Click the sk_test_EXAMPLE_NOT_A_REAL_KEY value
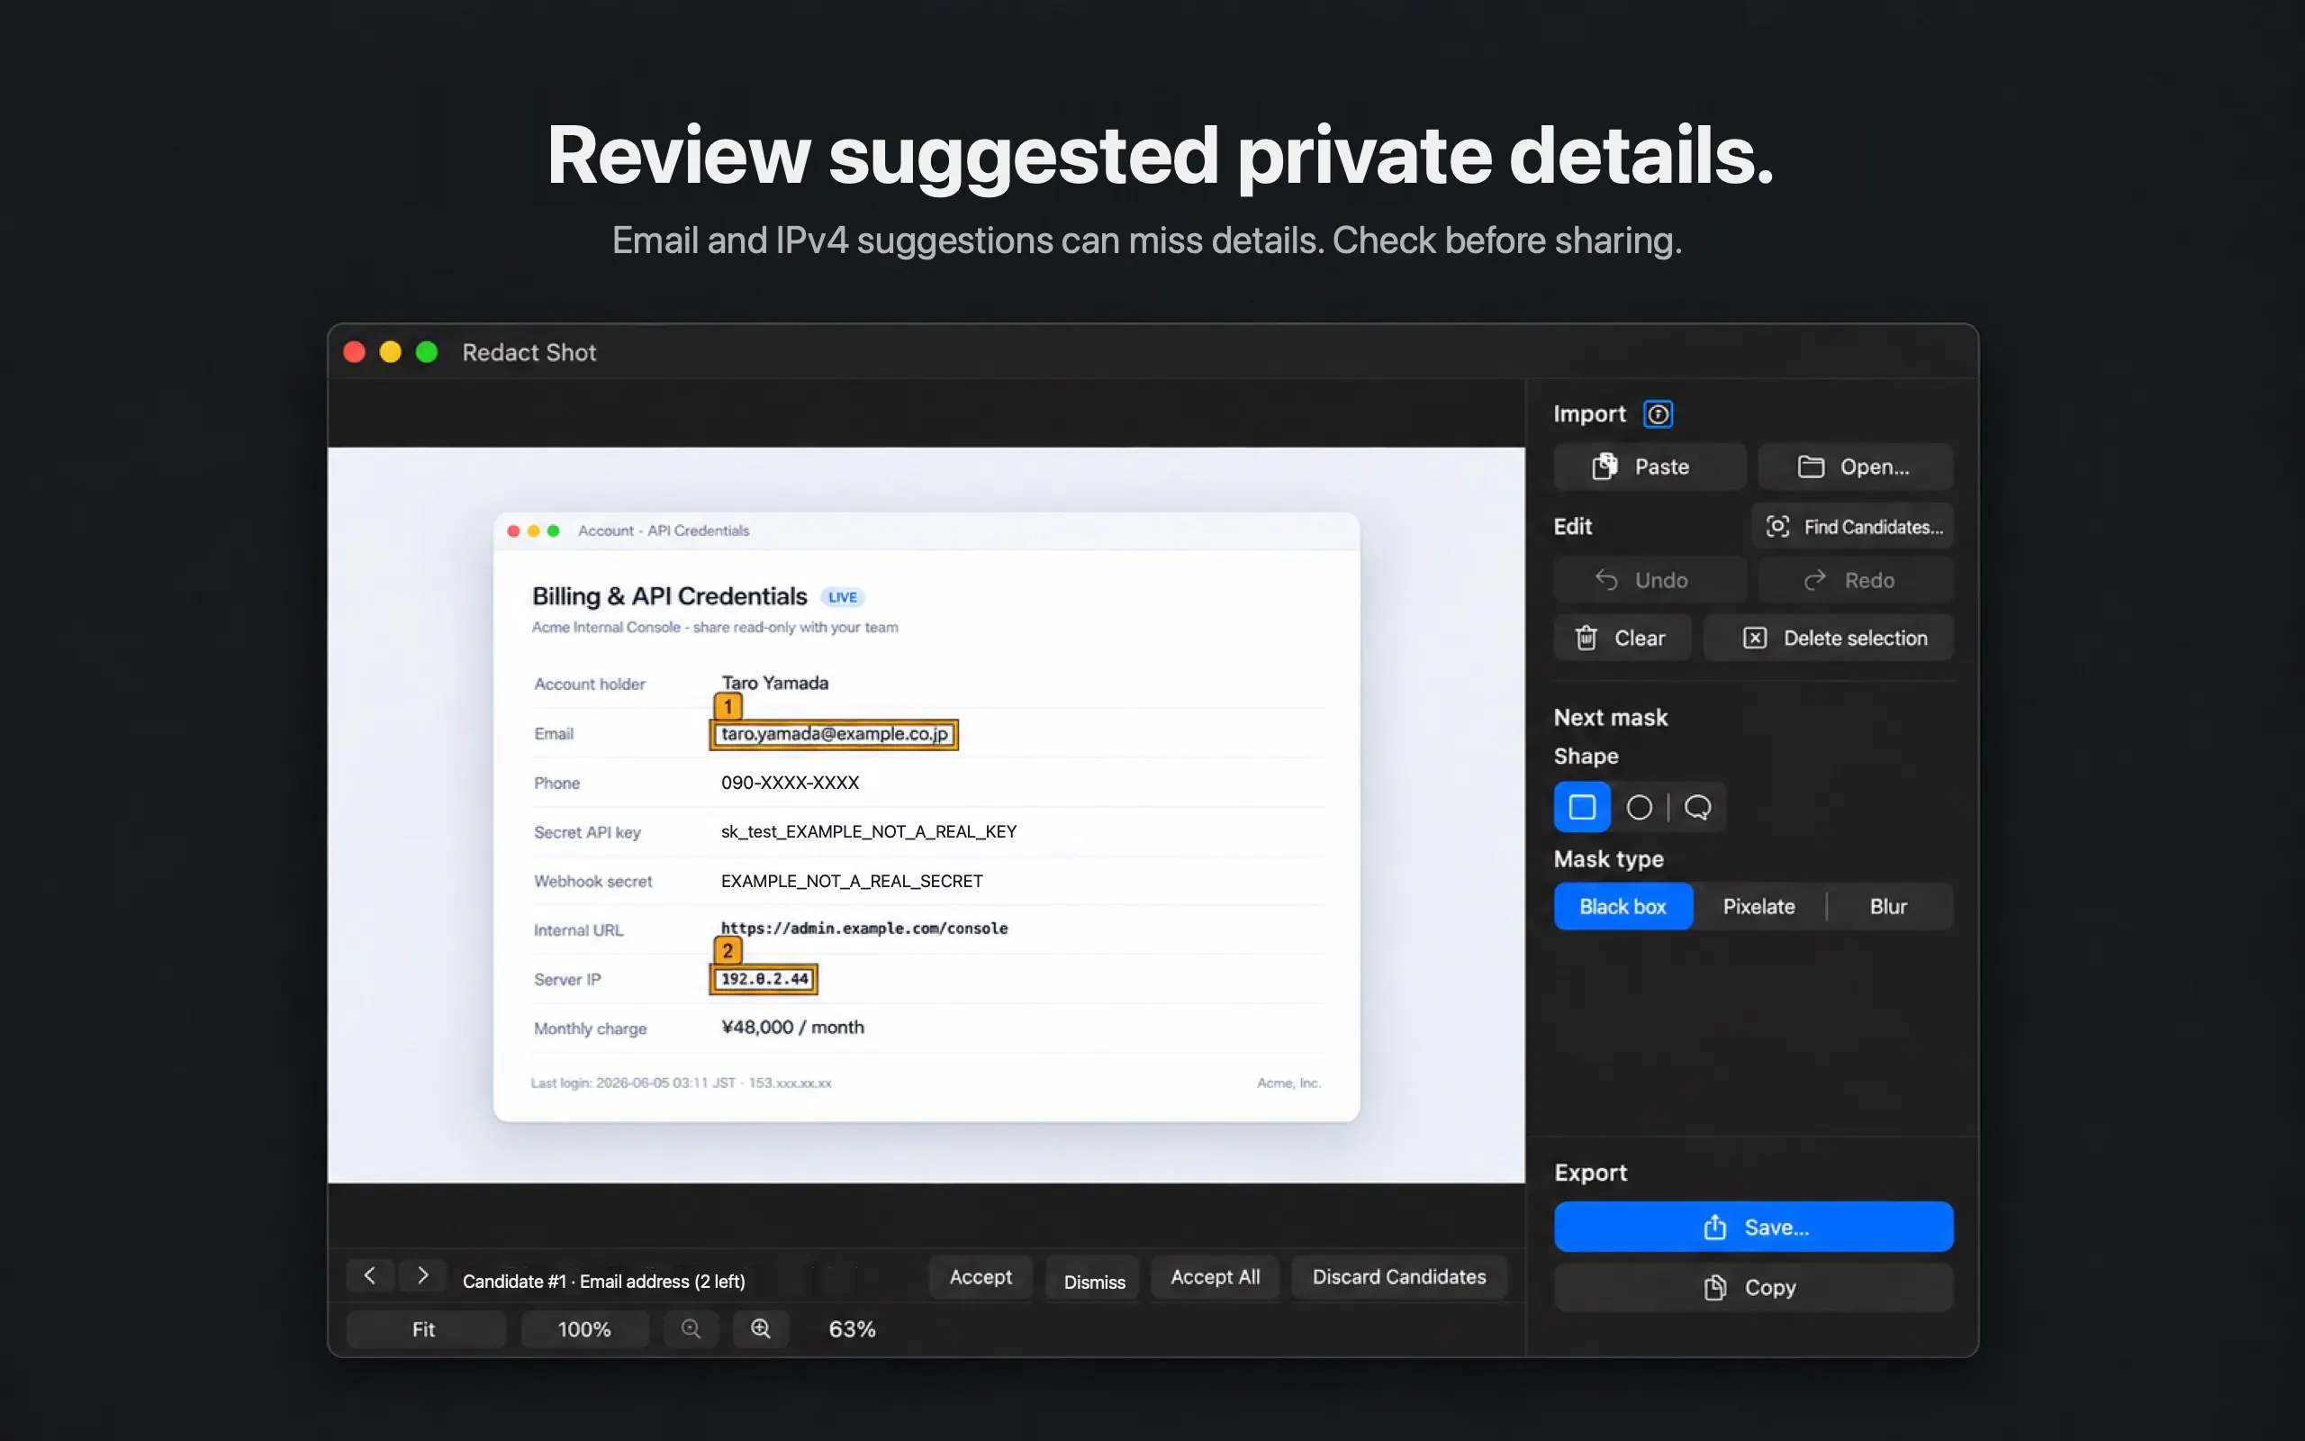Screen dimensions: 2305x1441 coord(869,831)
